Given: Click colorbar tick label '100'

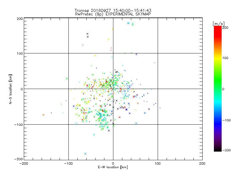Looking at the screenshot, I should [x=225, y=58].
